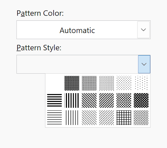Pick the thin reverse diagonal stripe pattern
The height and width of the screenshot is (148, 167).
[x=89, y=117]
